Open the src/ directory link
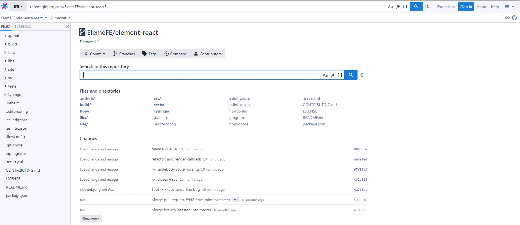 coord(157,98)
